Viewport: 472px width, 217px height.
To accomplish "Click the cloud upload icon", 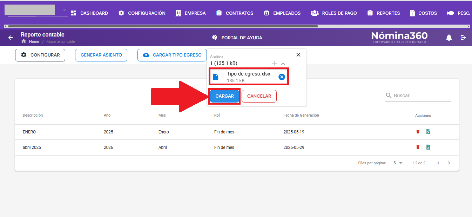I will point(146,55).
